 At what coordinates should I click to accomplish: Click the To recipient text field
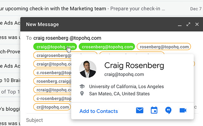127,38
